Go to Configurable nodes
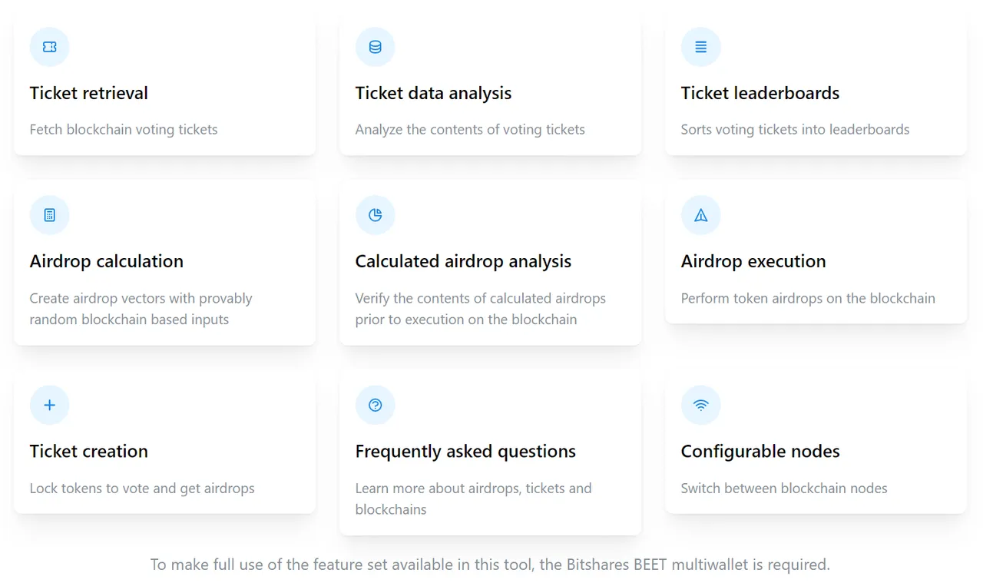 coord(760,451)
